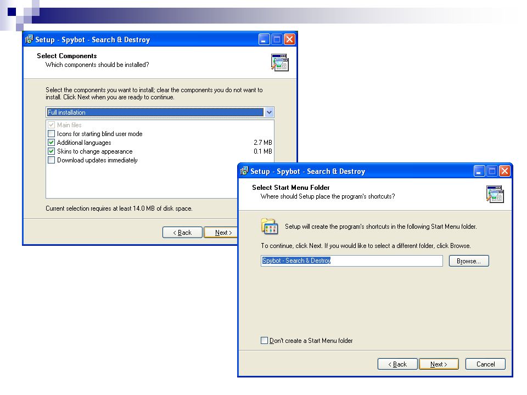Click the wizard image in Select Start Menu Folder header
Image resolution: width=527 pixels, height=395 pixels.
point(495,194)
